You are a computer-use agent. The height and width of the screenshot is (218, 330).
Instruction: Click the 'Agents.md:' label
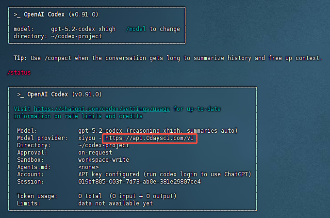pyautogui.click(x=33, y=167)
